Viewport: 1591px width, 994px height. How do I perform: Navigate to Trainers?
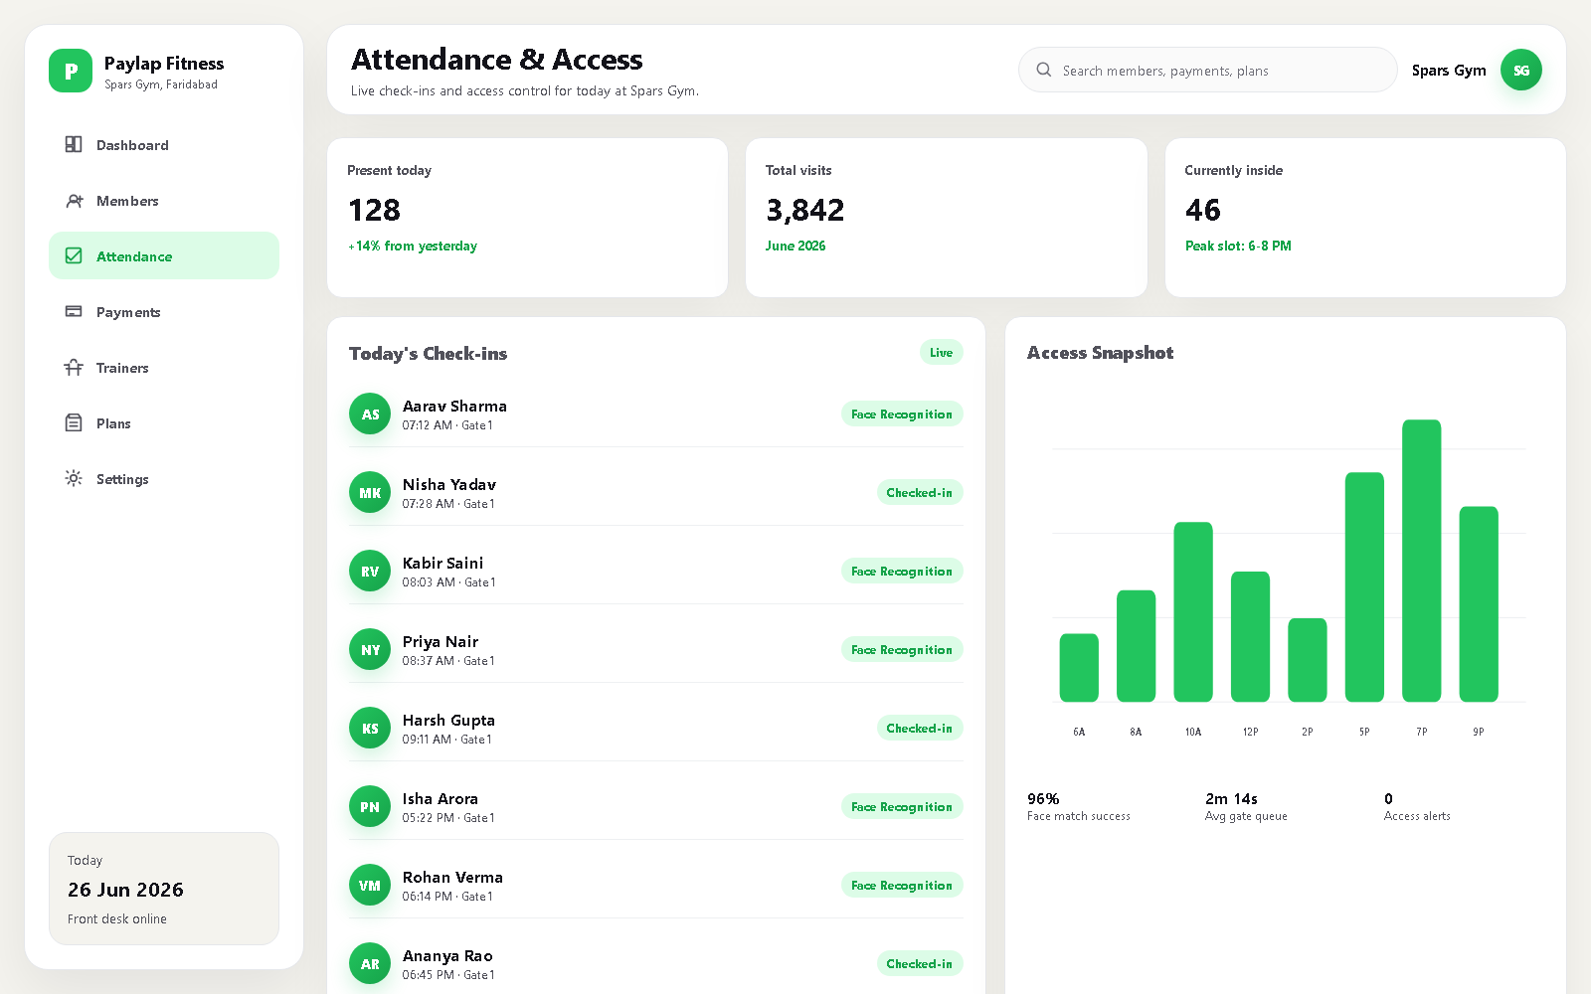pyautogui.click(x=164, y=367)
